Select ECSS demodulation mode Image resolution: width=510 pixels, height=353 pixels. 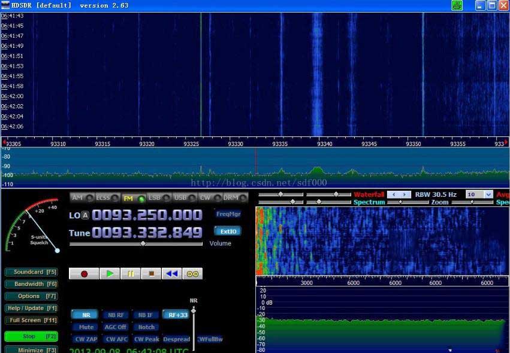(108, 198)
